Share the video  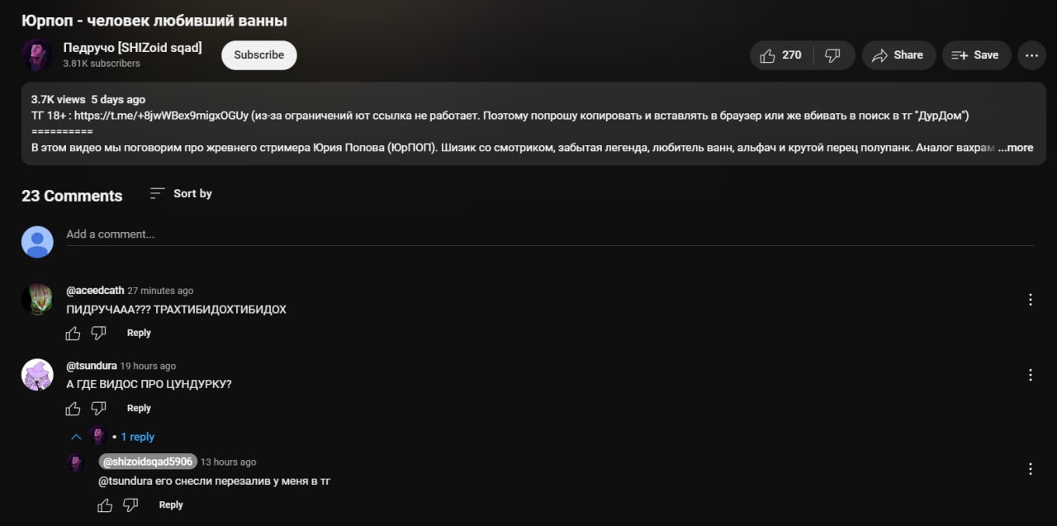[898, 55]
